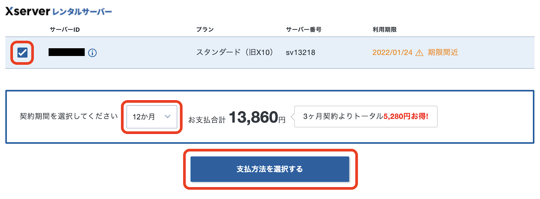Click the スタンダード(旧X10) plan name

(235, 52)
